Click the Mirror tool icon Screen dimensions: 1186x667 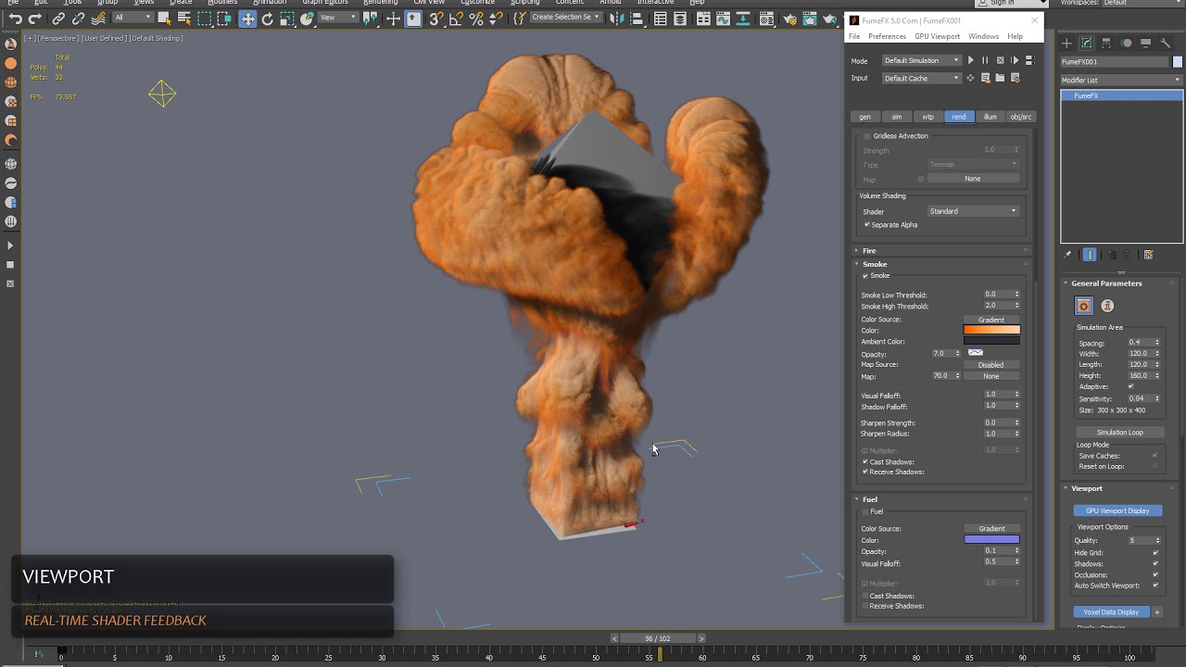pos(615,19)
